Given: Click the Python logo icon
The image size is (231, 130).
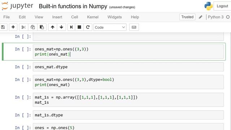Looking at the screenshot, I should click(x=209, y=6).
